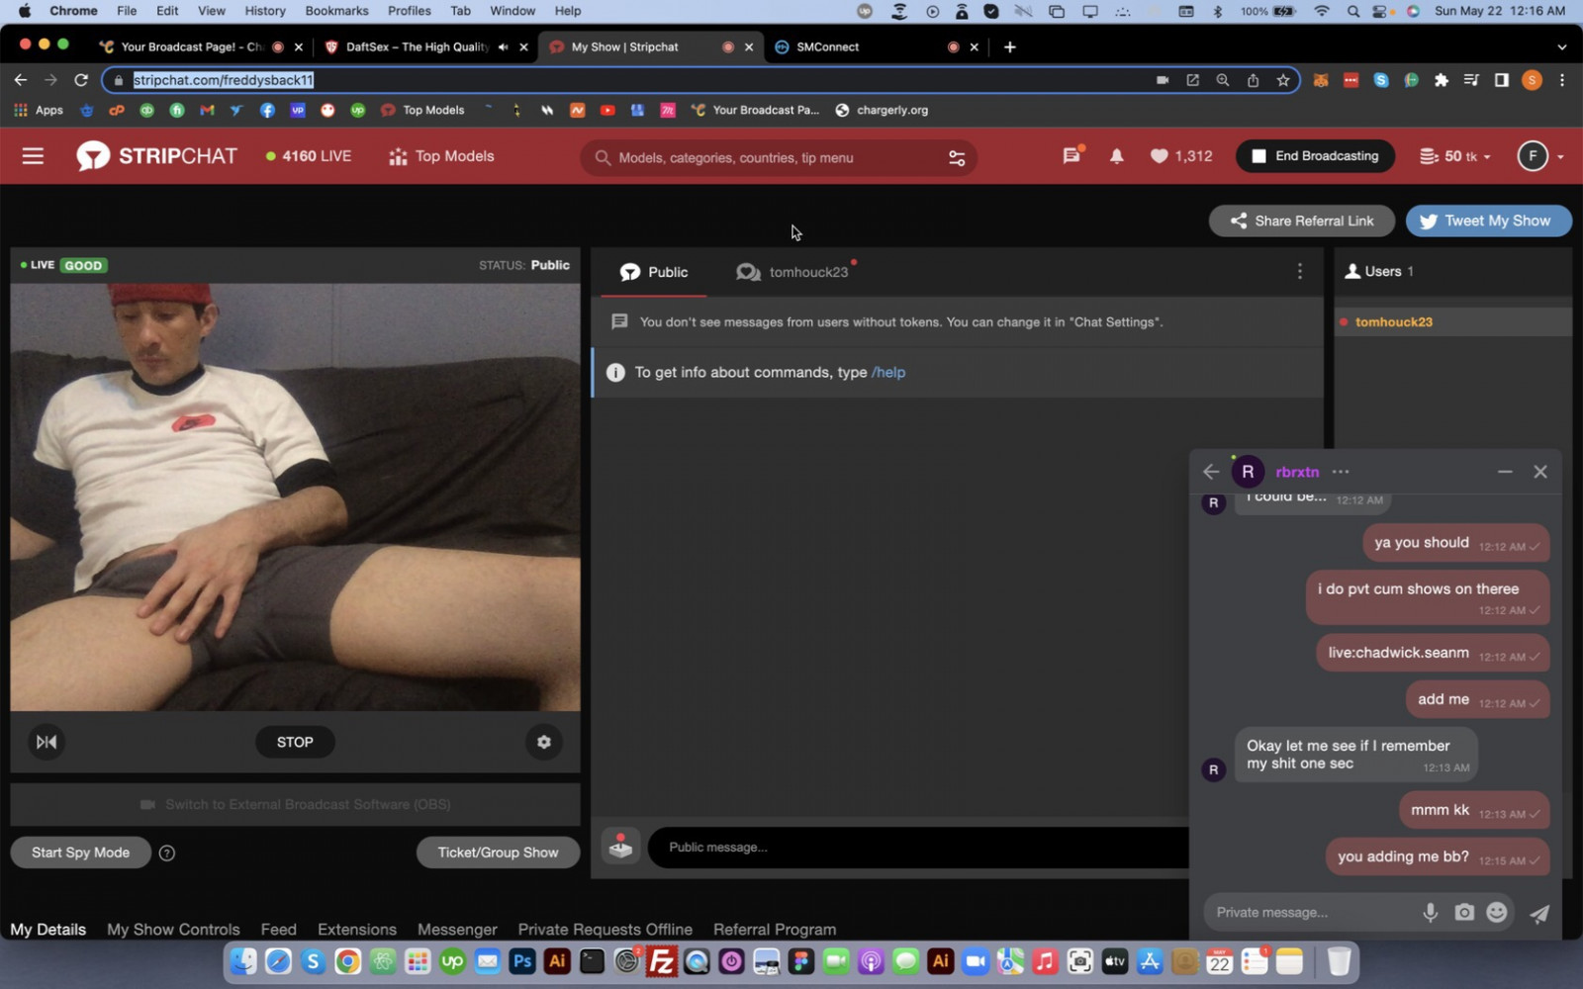
Task: Click the End Broadcasting button
Action: pyautogui.click(x=1314, y=156)
